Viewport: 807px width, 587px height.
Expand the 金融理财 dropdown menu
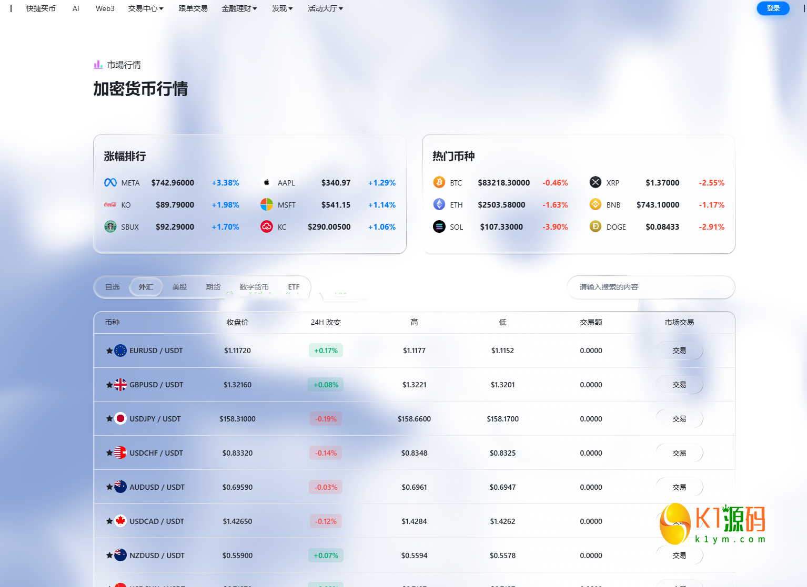pyautogui.click(x=239, y=8)
